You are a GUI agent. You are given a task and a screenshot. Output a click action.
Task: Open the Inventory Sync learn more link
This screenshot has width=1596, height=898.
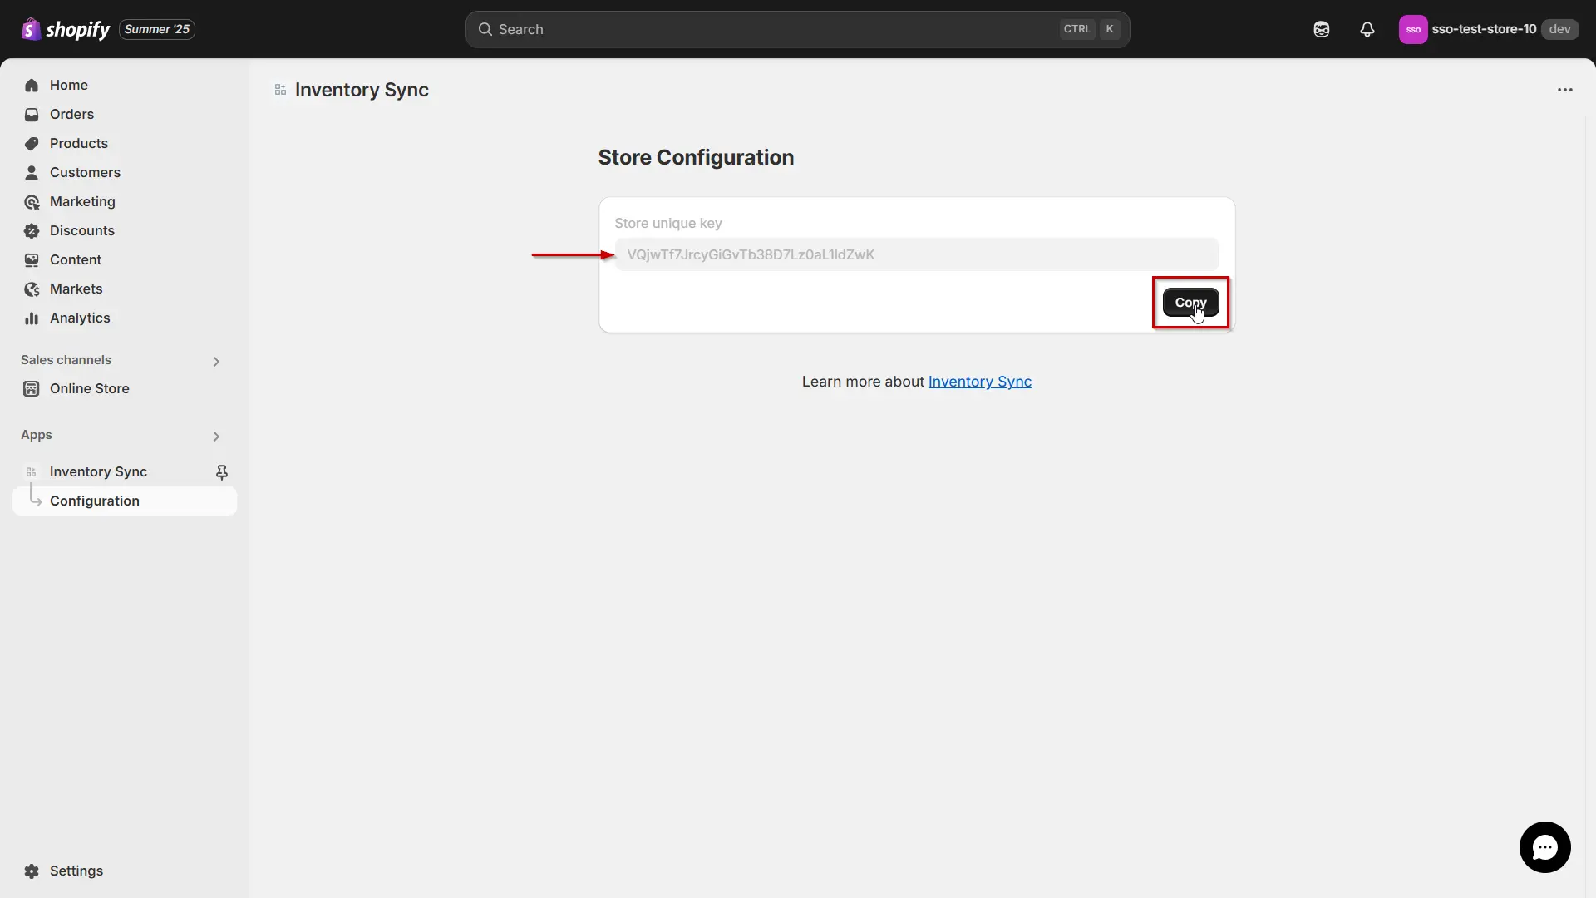(979, 382)
